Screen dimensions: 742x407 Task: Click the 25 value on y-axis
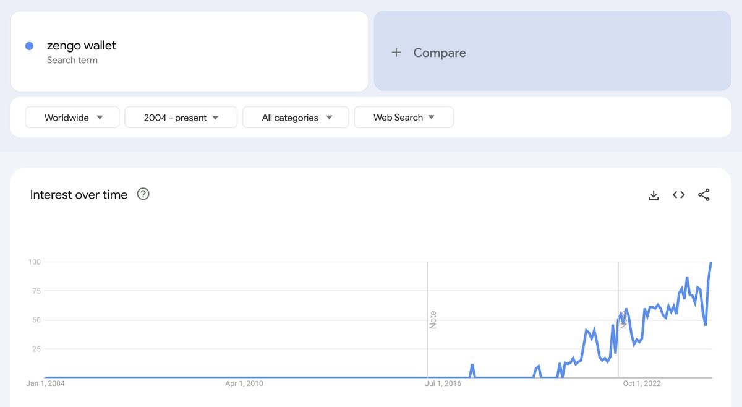point(36,349)
